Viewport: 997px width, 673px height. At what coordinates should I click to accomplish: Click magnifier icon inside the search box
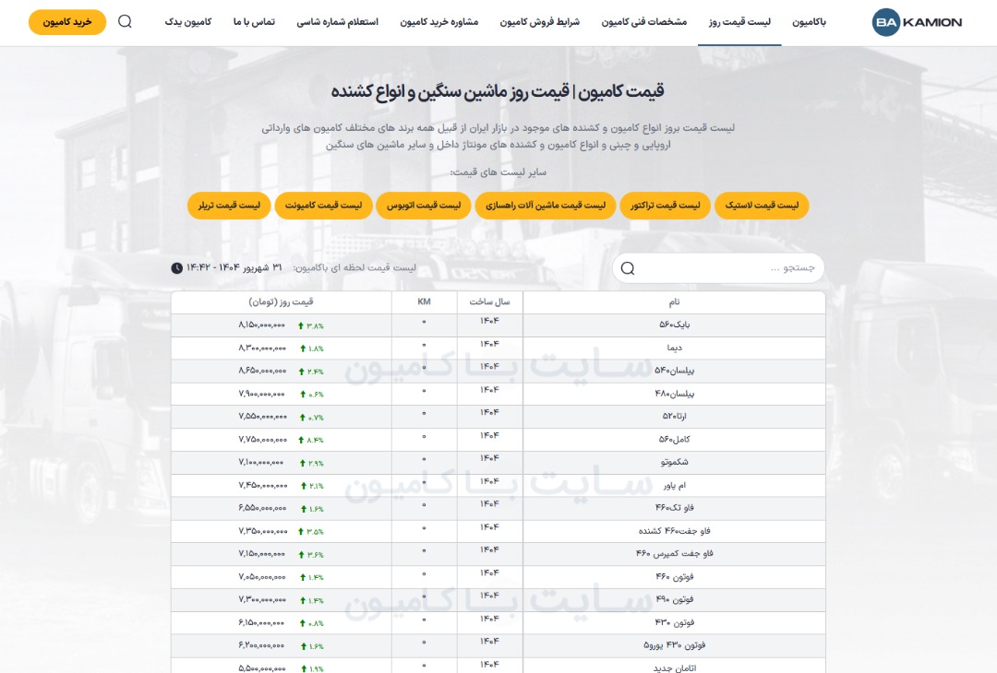[628, 268]
